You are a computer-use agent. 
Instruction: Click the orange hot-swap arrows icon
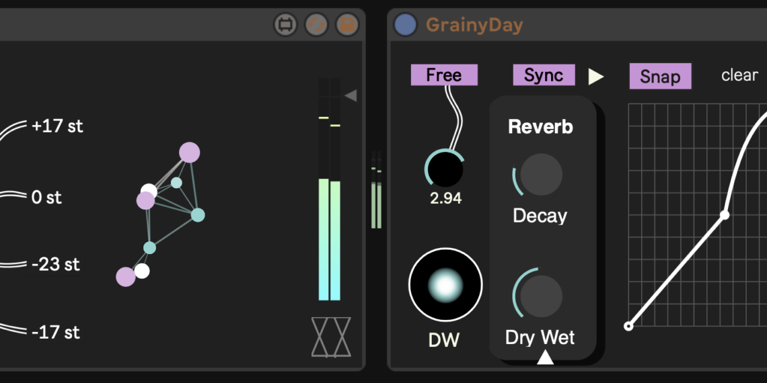pos(316,26)
